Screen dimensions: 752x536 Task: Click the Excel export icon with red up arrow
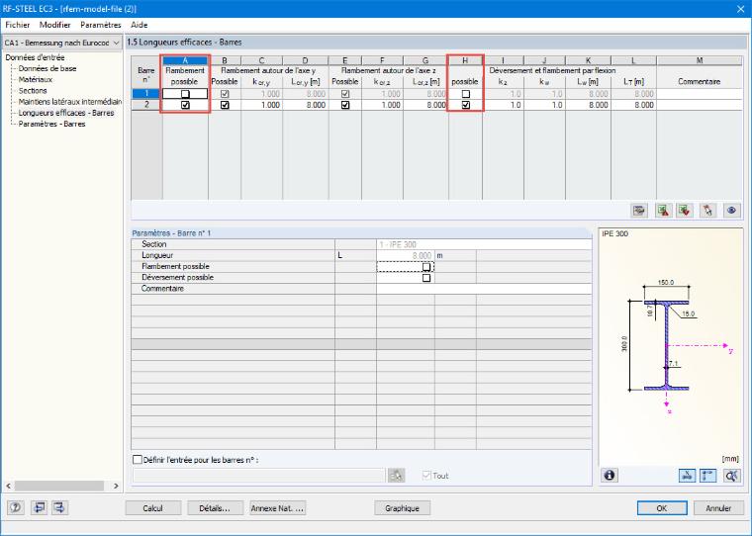click(x=663, y=210)
